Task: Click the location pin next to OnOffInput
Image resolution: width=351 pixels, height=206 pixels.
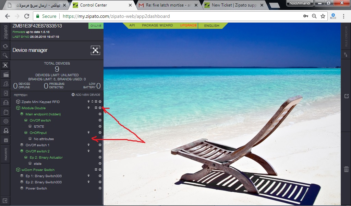Action: coord(88,133)
